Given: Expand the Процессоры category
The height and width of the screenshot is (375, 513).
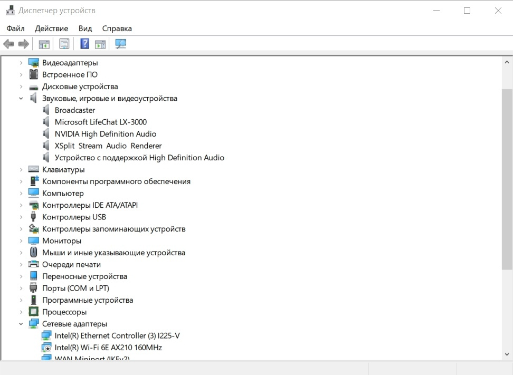Looking at the screenshot, I should pyautogui.click(x=21, y=312).
